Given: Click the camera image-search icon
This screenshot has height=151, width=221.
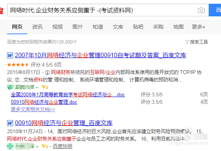Looking at the screenshot, I should click(201, 10).
